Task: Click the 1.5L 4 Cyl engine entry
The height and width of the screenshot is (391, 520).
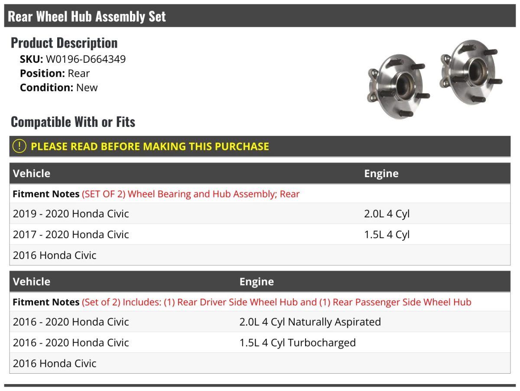Action: [x=387, y=235]
